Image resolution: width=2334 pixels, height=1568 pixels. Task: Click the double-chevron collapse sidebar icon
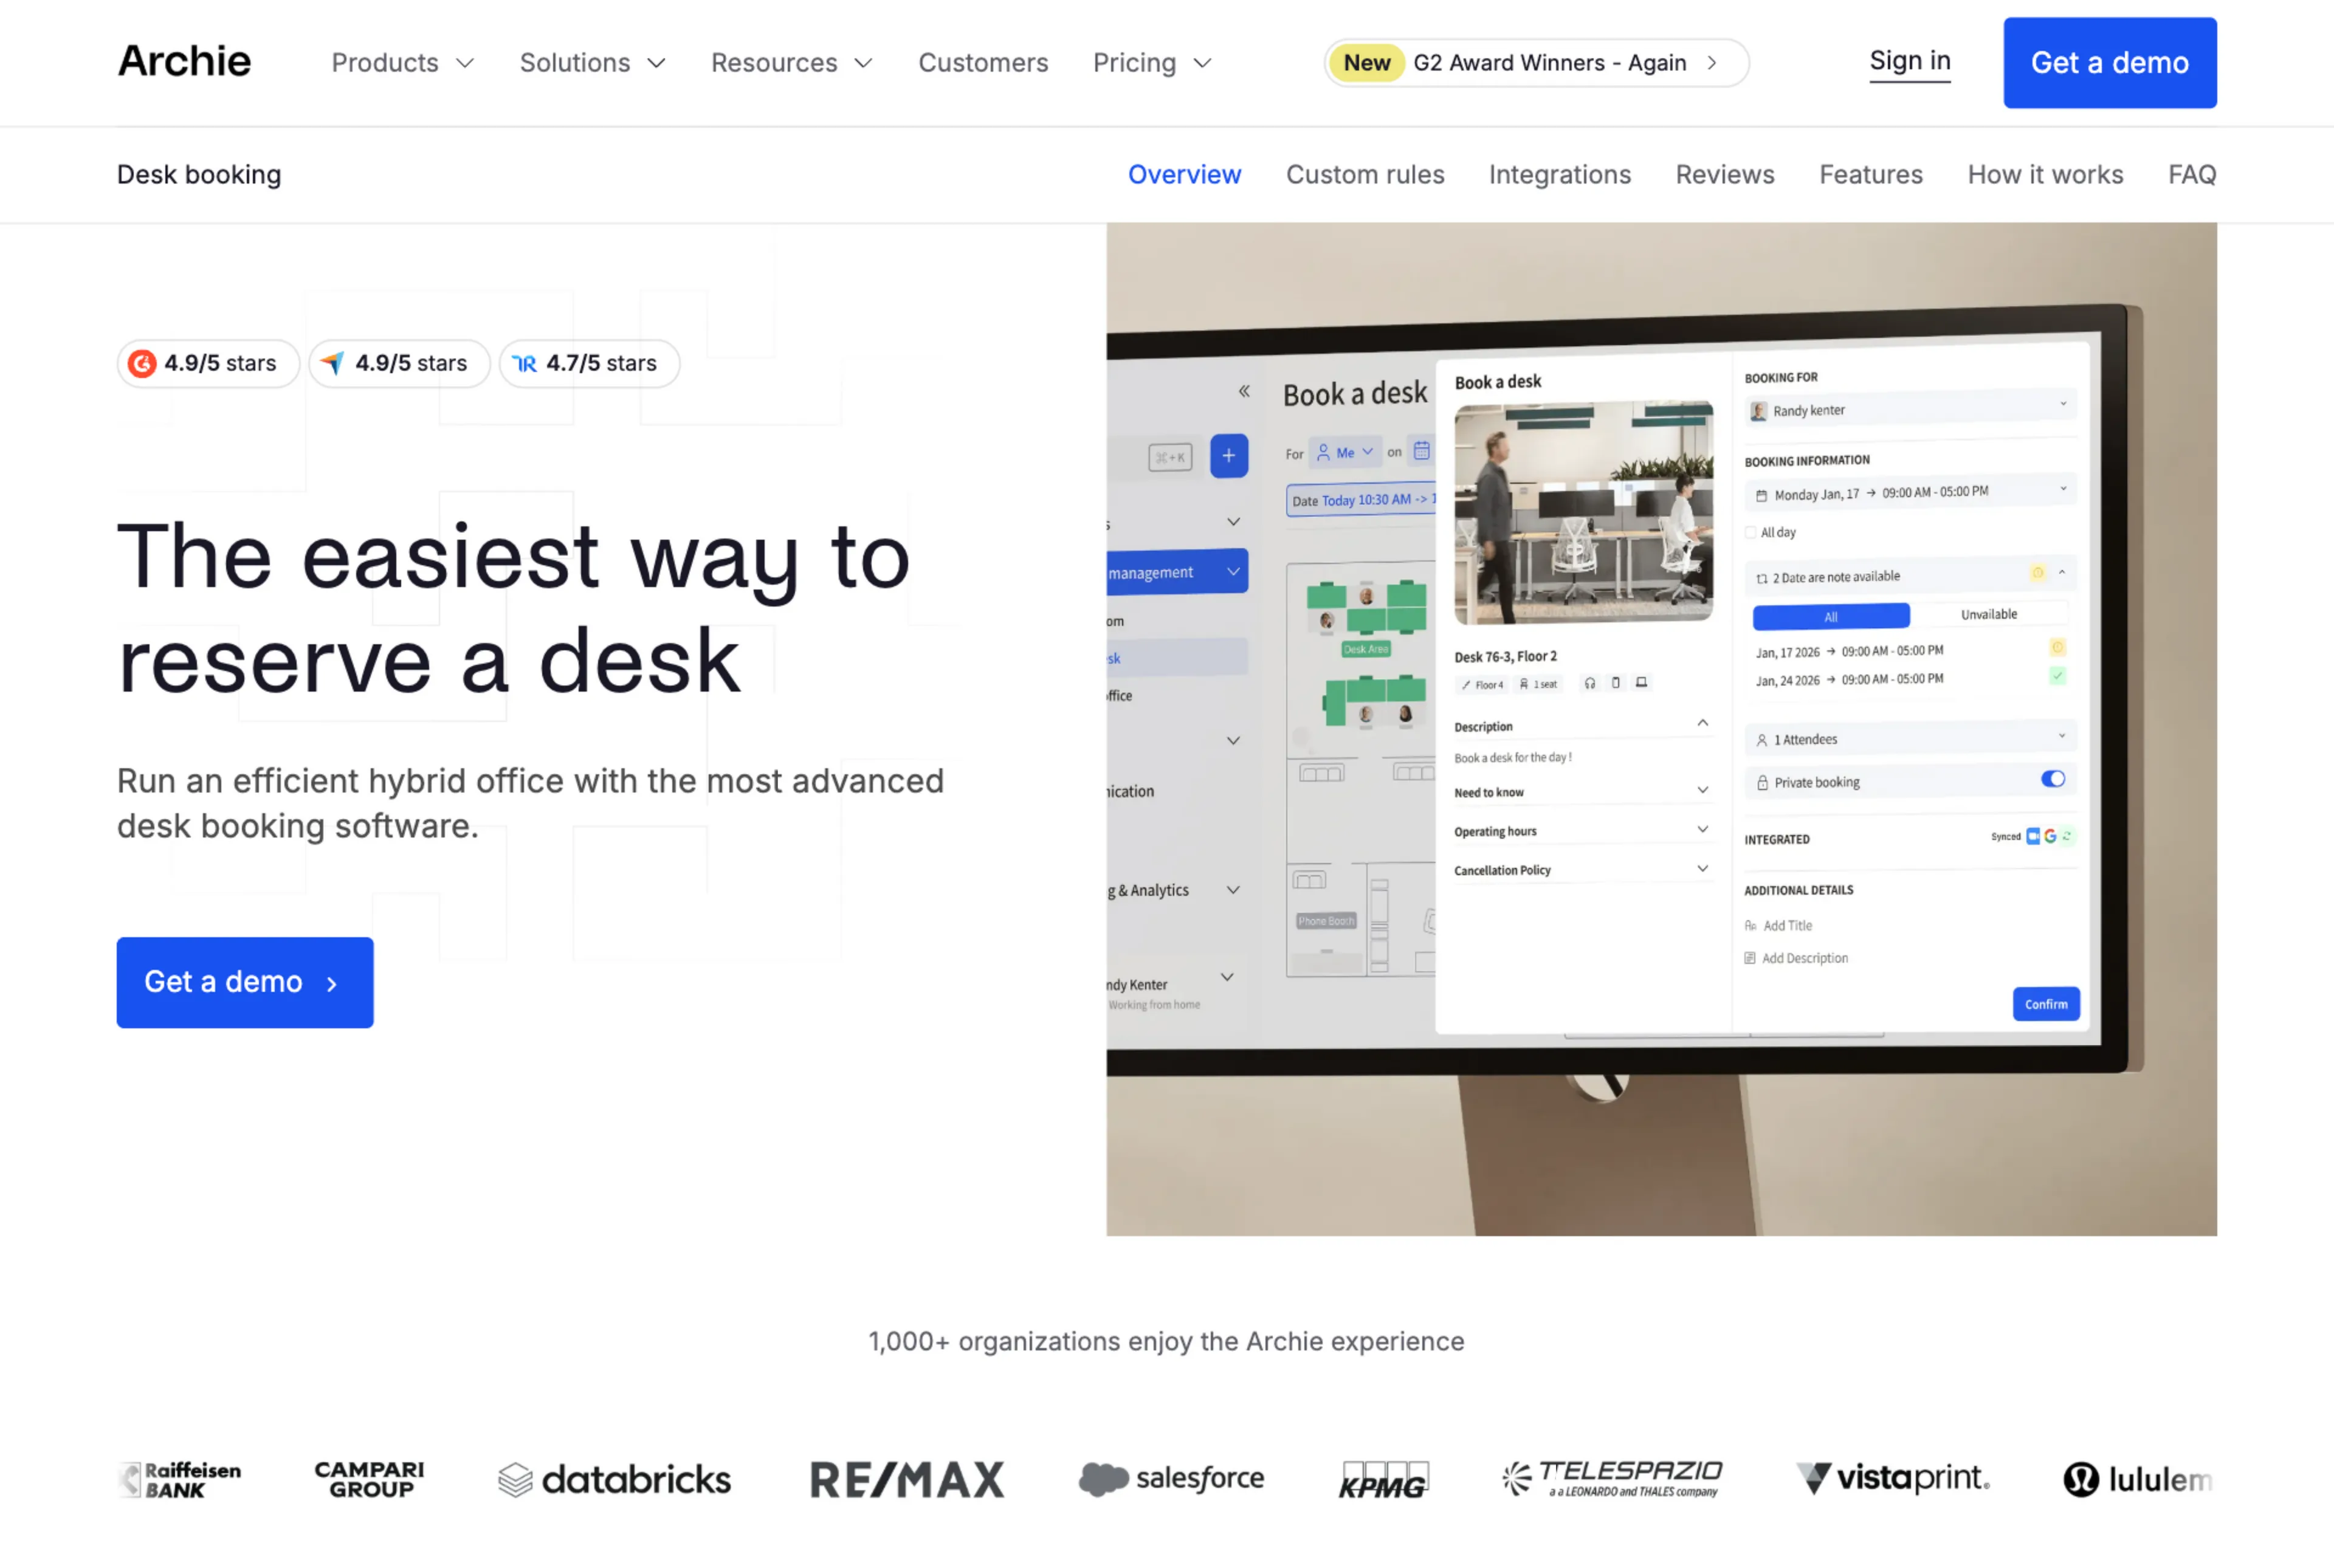pyautogui.click(x=1244, y=391)
